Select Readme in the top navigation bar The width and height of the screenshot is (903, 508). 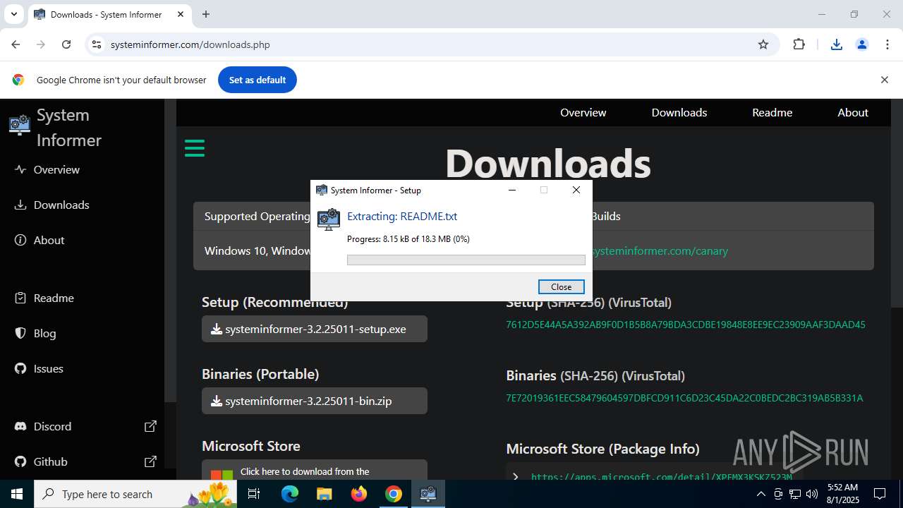(x=772, y=112)
